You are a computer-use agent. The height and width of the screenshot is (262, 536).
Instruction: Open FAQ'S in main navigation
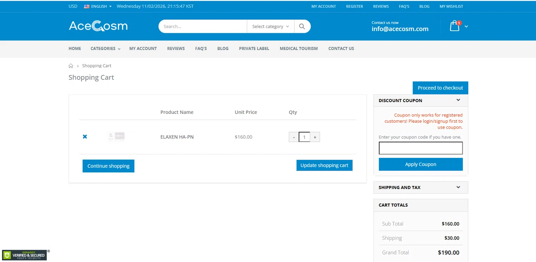pyautogui.click(x=201, y=49)
